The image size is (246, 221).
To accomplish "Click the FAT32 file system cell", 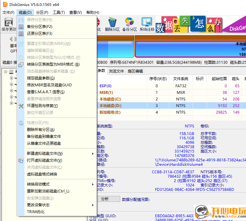I will (181, 86).
